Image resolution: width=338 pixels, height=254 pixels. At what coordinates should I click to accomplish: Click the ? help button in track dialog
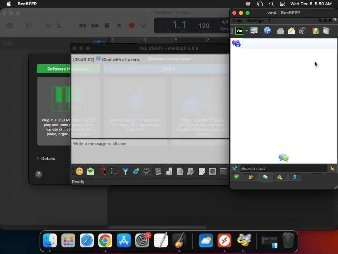(x=39, y=174)
